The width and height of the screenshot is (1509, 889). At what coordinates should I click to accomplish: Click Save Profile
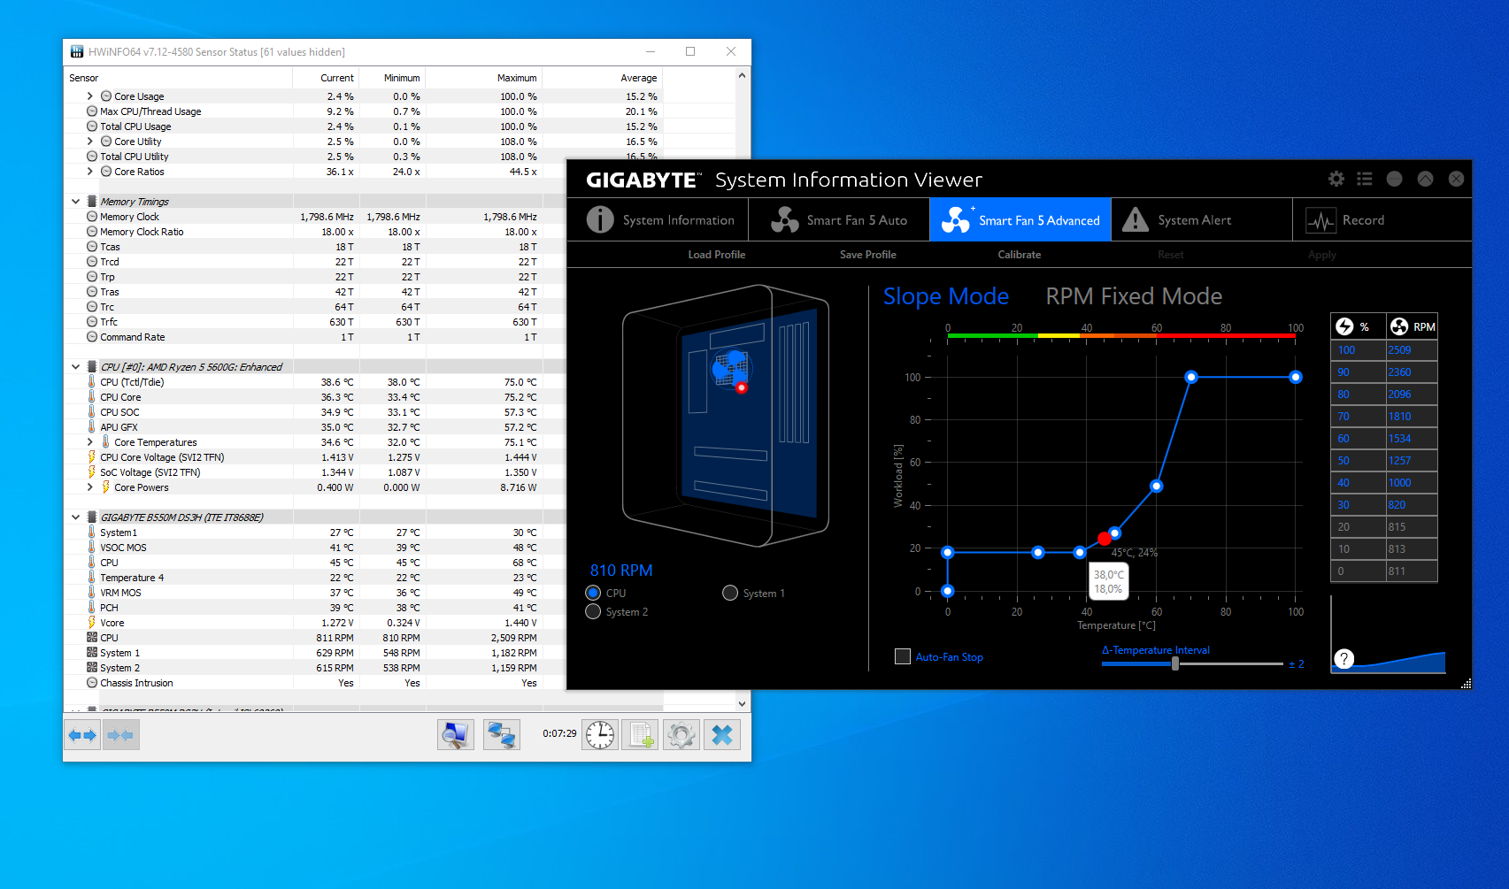tap(868, 255)
